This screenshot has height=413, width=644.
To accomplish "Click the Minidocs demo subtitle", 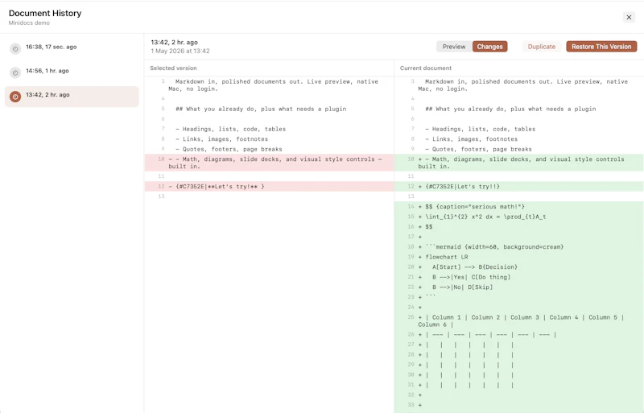I will pos(29,23).
